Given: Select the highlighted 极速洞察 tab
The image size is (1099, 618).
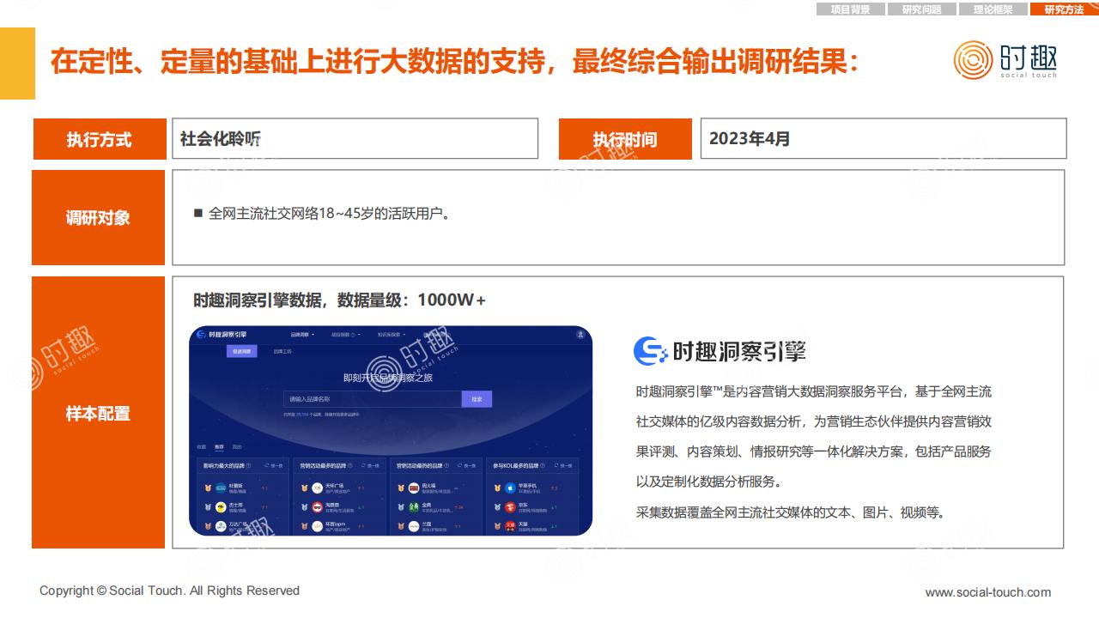Looking at the screenshot, I should coord(241,351).
